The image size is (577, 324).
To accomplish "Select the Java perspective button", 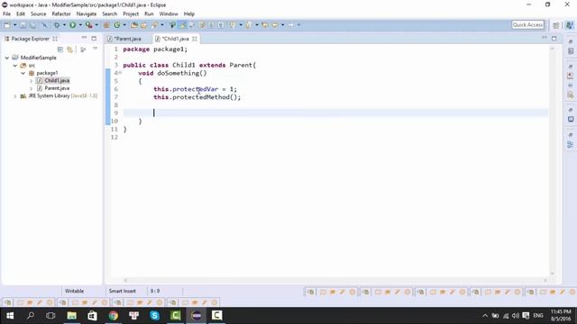I will [569, 25].
